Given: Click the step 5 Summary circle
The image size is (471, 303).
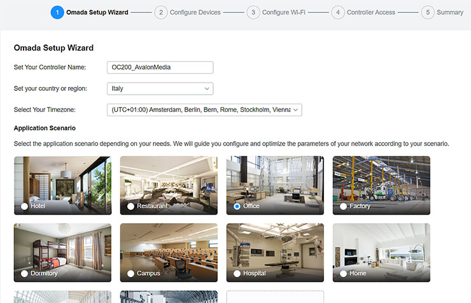Looking at the screenshot, I should coord(427,12).
